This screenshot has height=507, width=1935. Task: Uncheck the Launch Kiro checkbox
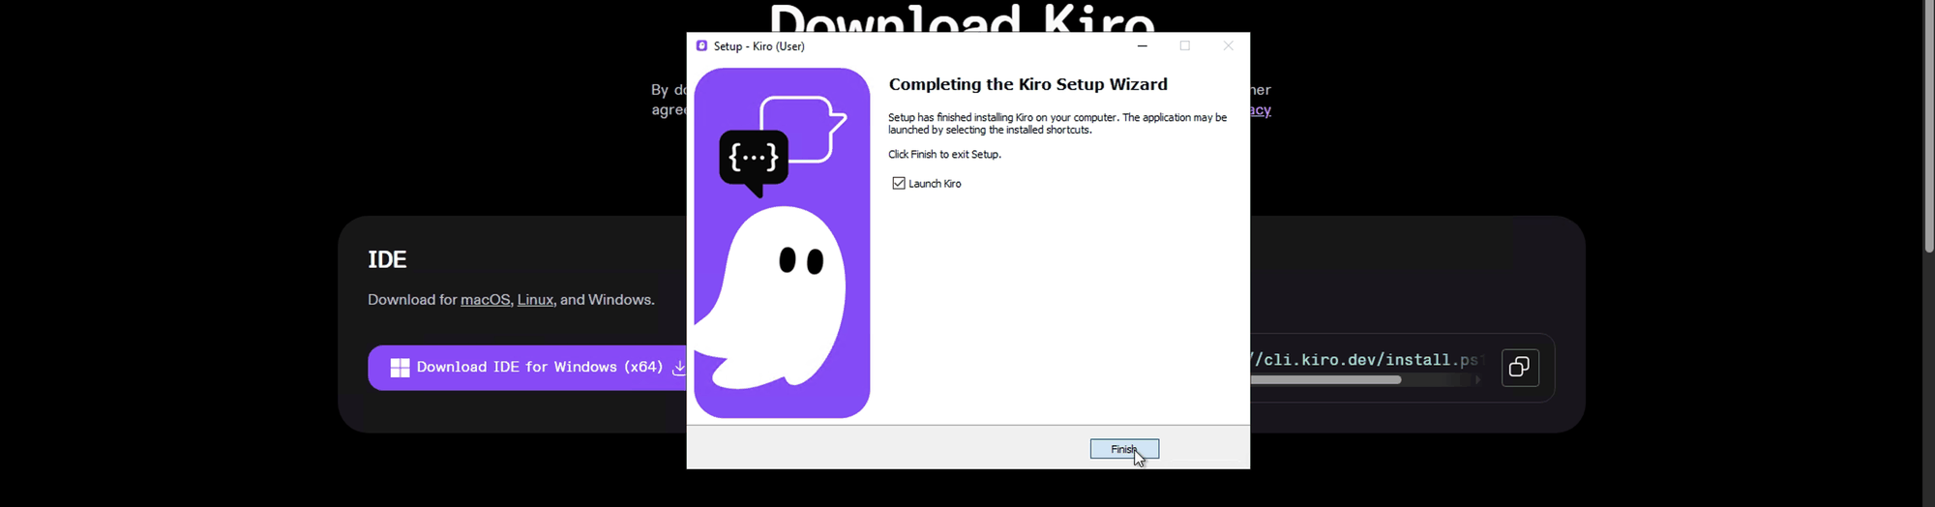click(899, 183)
